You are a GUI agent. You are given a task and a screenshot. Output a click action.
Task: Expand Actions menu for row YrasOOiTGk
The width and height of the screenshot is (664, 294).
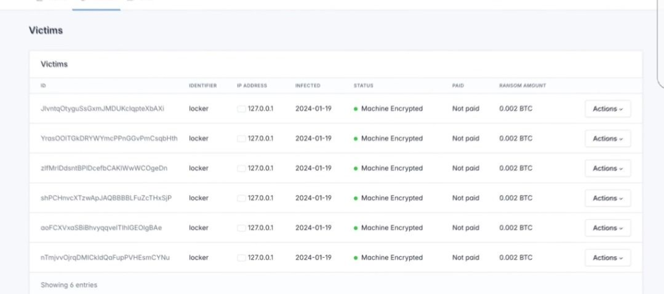point(608,139)
